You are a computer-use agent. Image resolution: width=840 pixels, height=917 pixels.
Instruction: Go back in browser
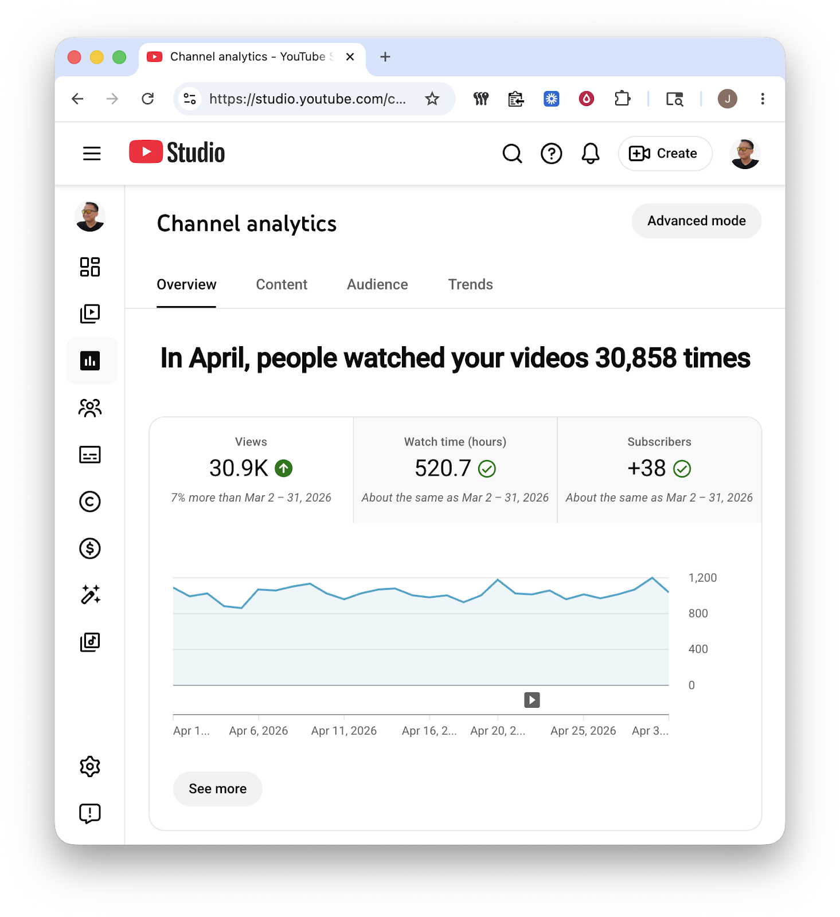[77, 99]
